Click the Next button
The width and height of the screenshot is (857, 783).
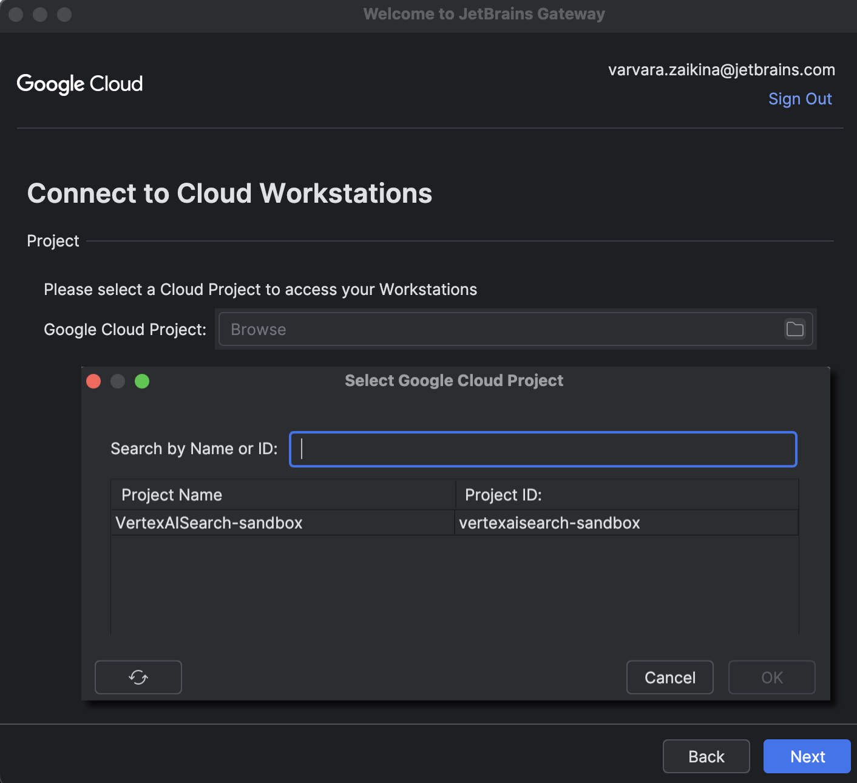tap(807, 756)
